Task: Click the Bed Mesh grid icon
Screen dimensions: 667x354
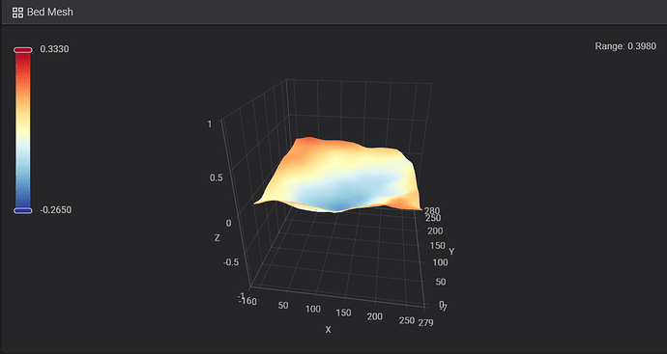Action: click(x=17, y=13)
